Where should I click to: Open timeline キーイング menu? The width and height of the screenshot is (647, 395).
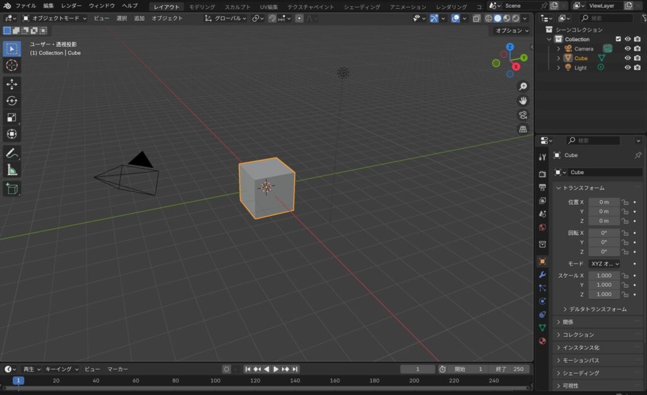click(61, 369)
